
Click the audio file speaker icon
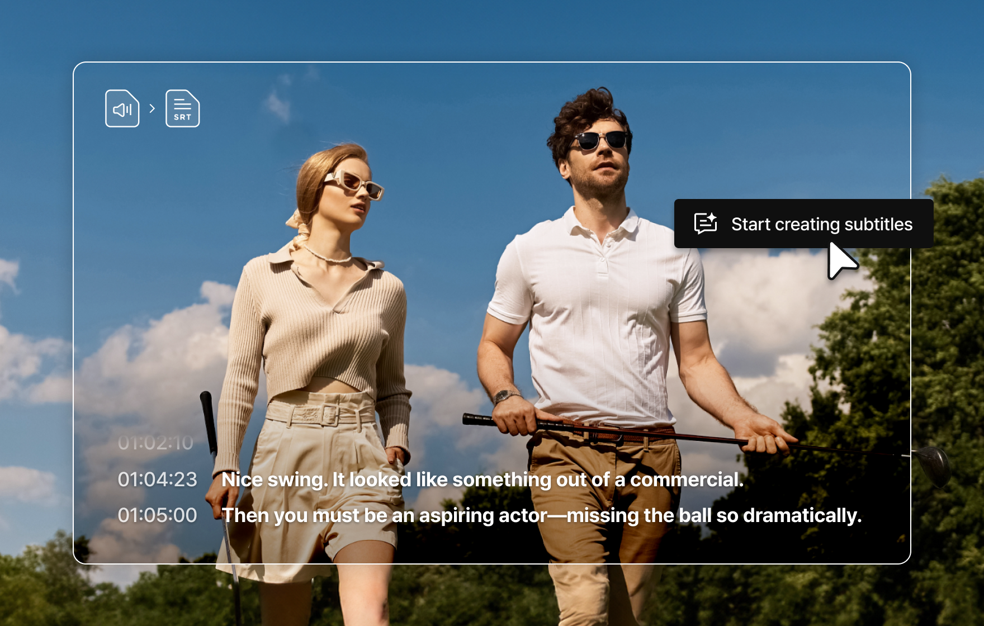(122, 109)
